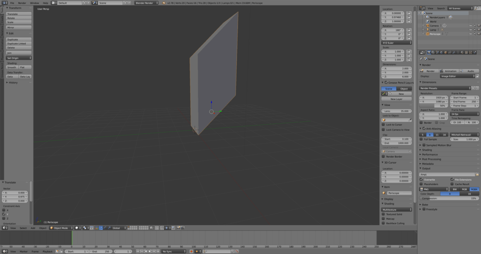This screenshot has width=481, height=254.
Task: Toggle render visibility of Lamp in outliner
Action: point(479,30)
